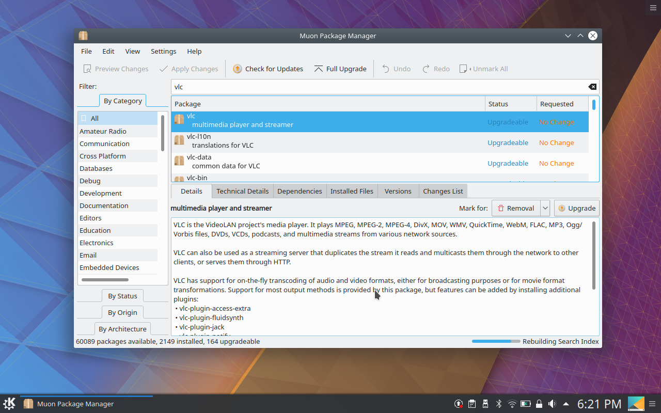Image resolution: width=661 pixels, height=413 pixels.
Task: Click the vlc-data package box icon
Action: 179,161
